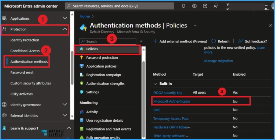Expand the Identity governance chevron
The height and width of the screenshot is (140, 275).
65,104
